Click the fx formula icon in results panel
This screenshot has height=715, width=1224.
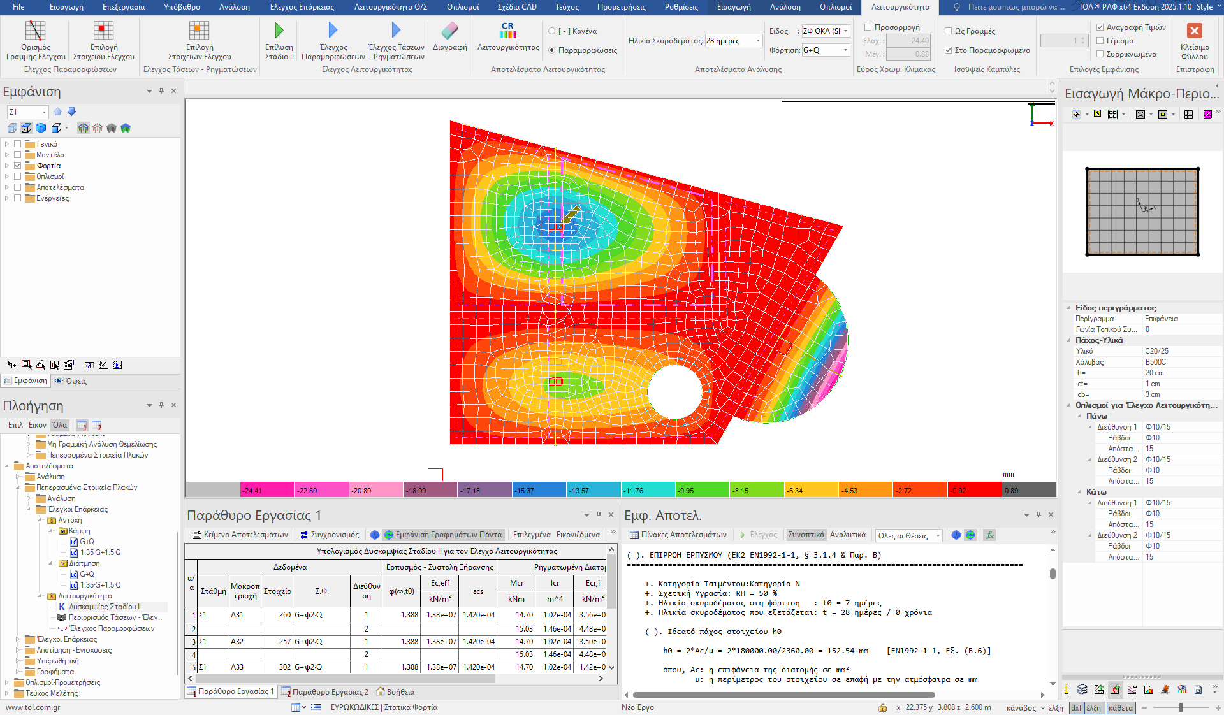[x=989, y=535]
